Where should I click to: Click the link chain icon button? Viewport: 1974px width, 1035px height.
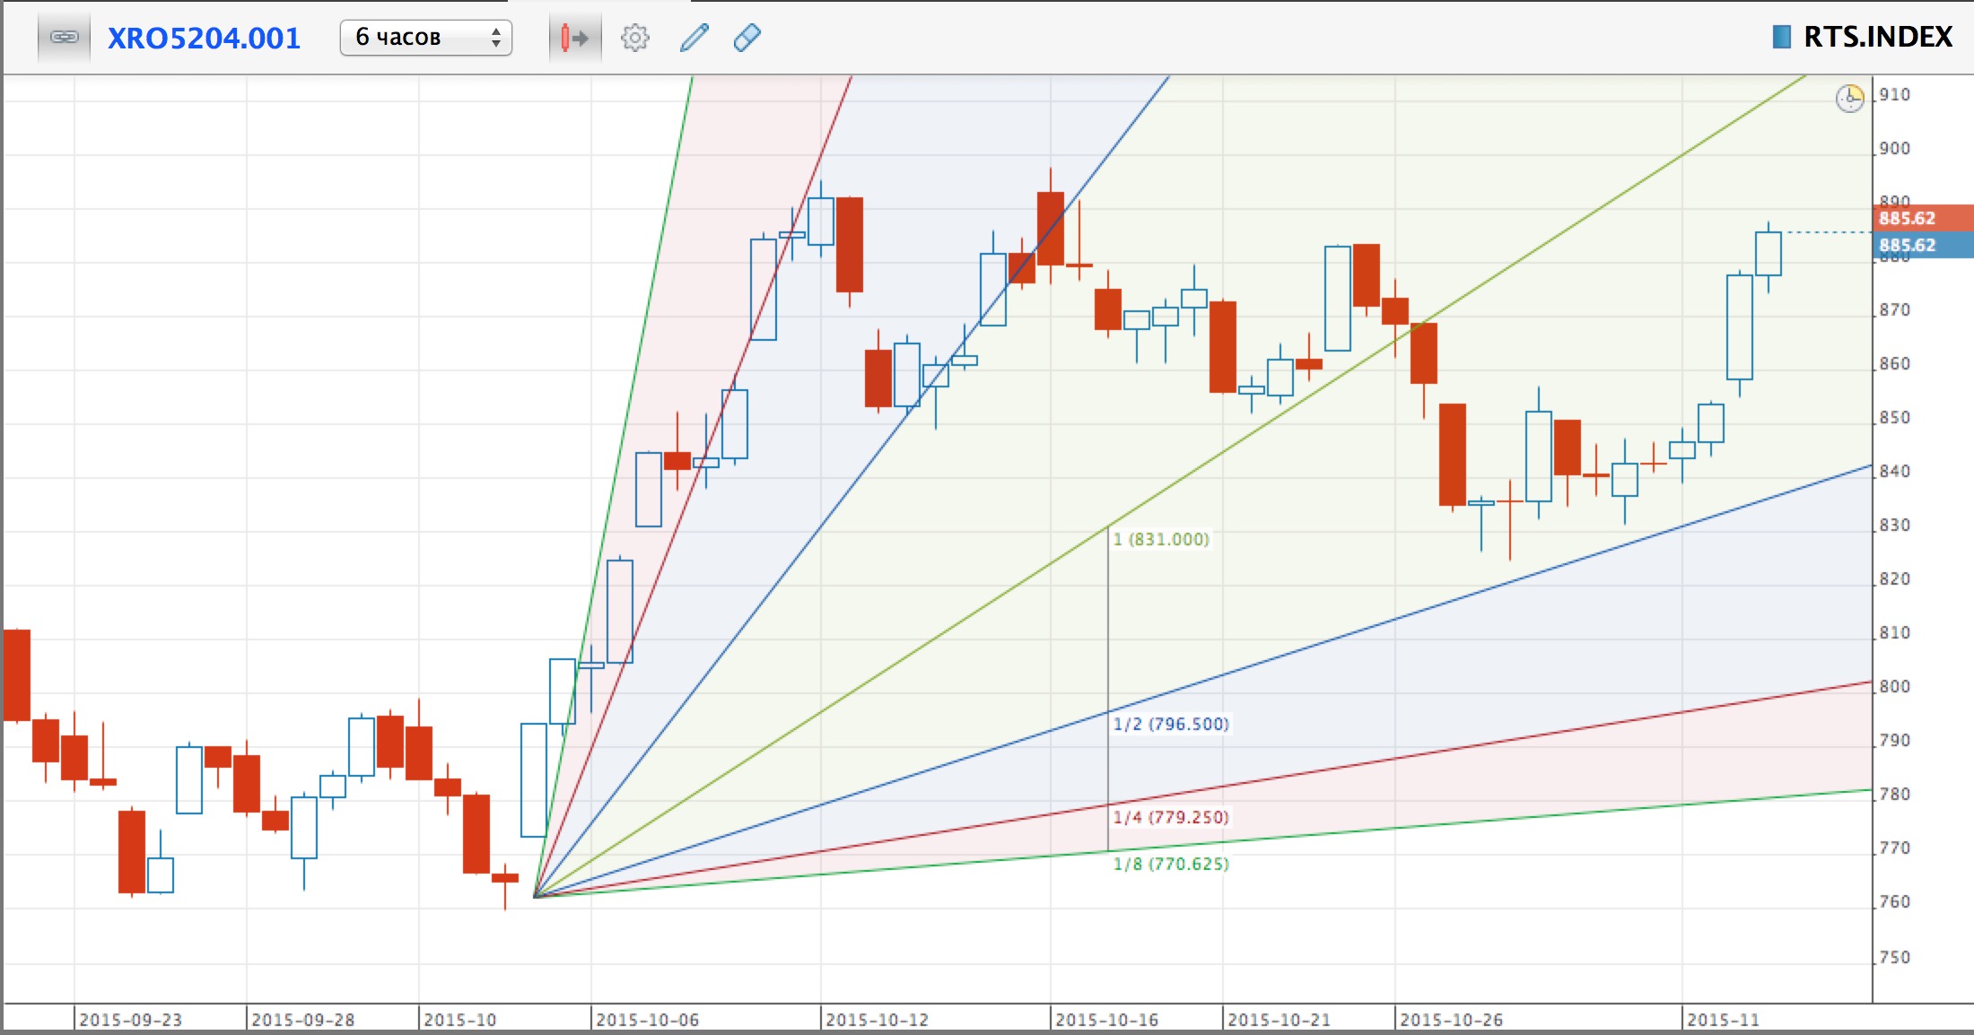pos(64,38)
